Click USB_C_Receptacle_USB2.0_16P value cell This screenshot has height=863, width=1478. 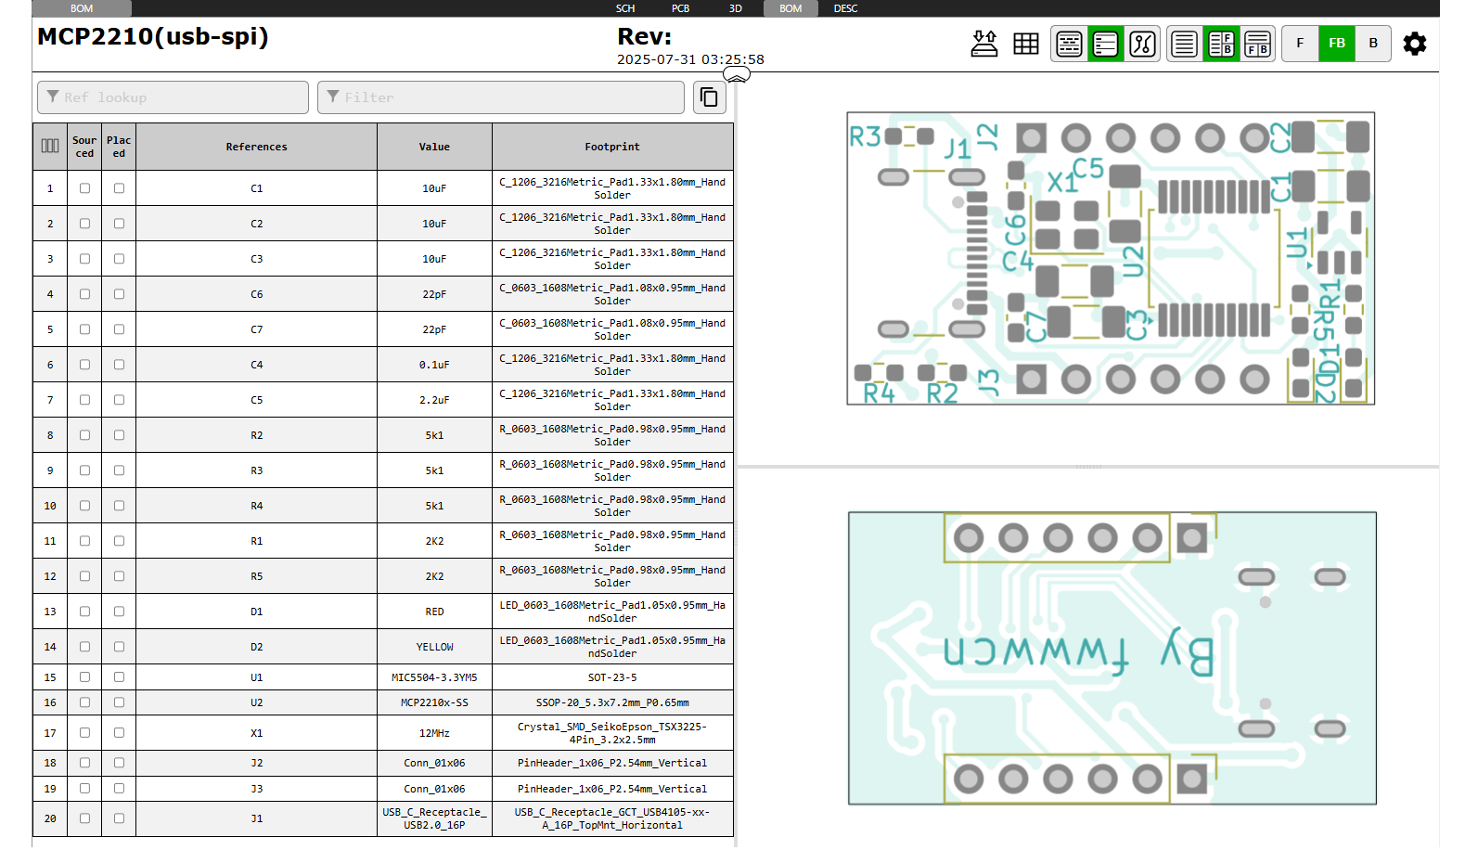click(x=434, y=818)
